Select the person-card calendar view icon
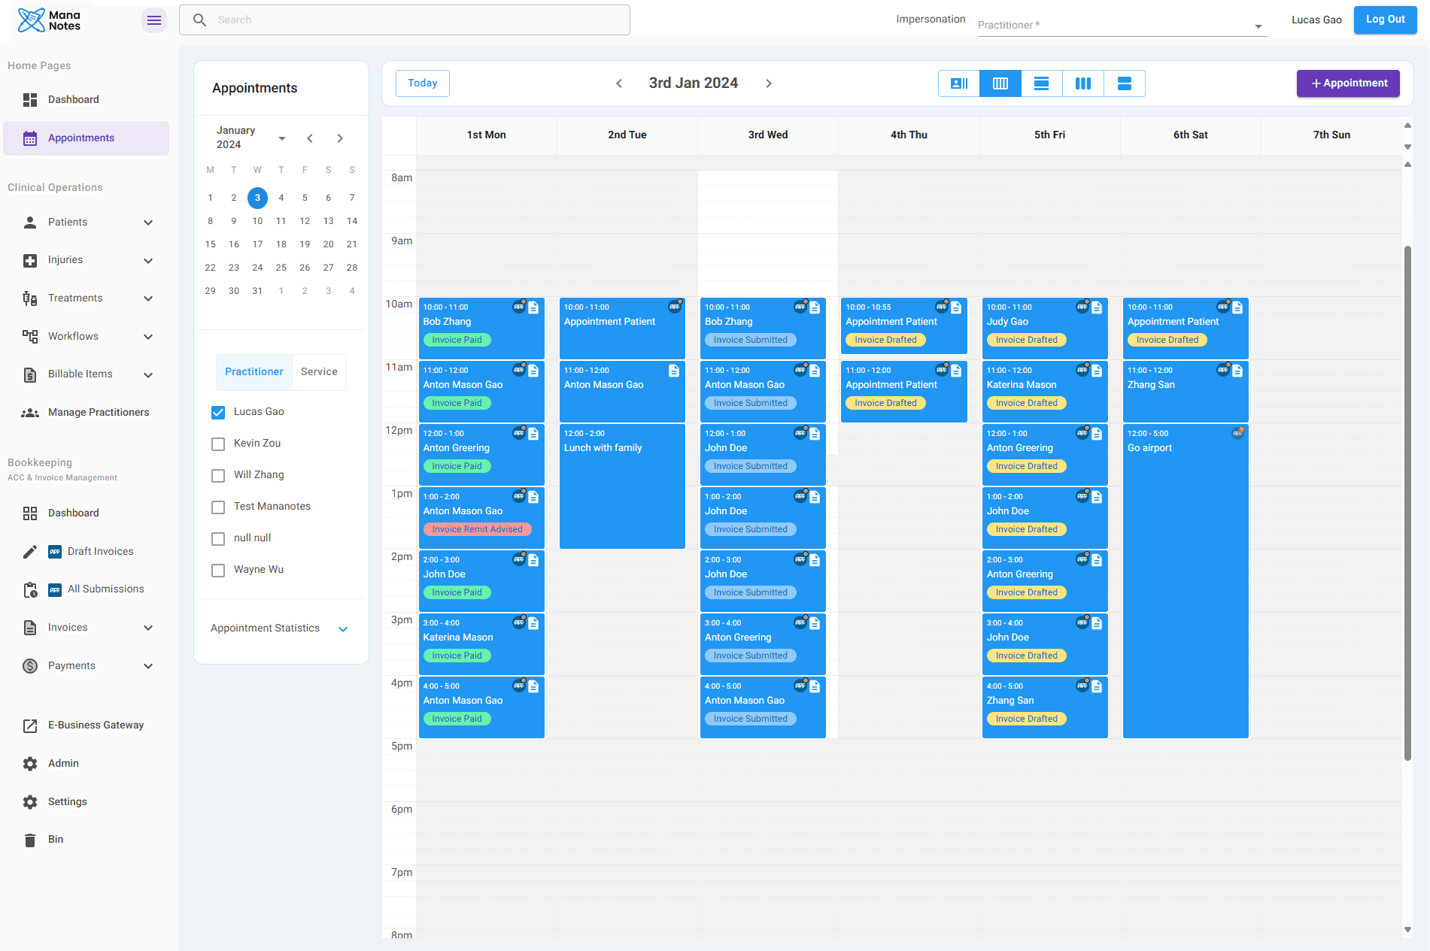 (958, 83)
